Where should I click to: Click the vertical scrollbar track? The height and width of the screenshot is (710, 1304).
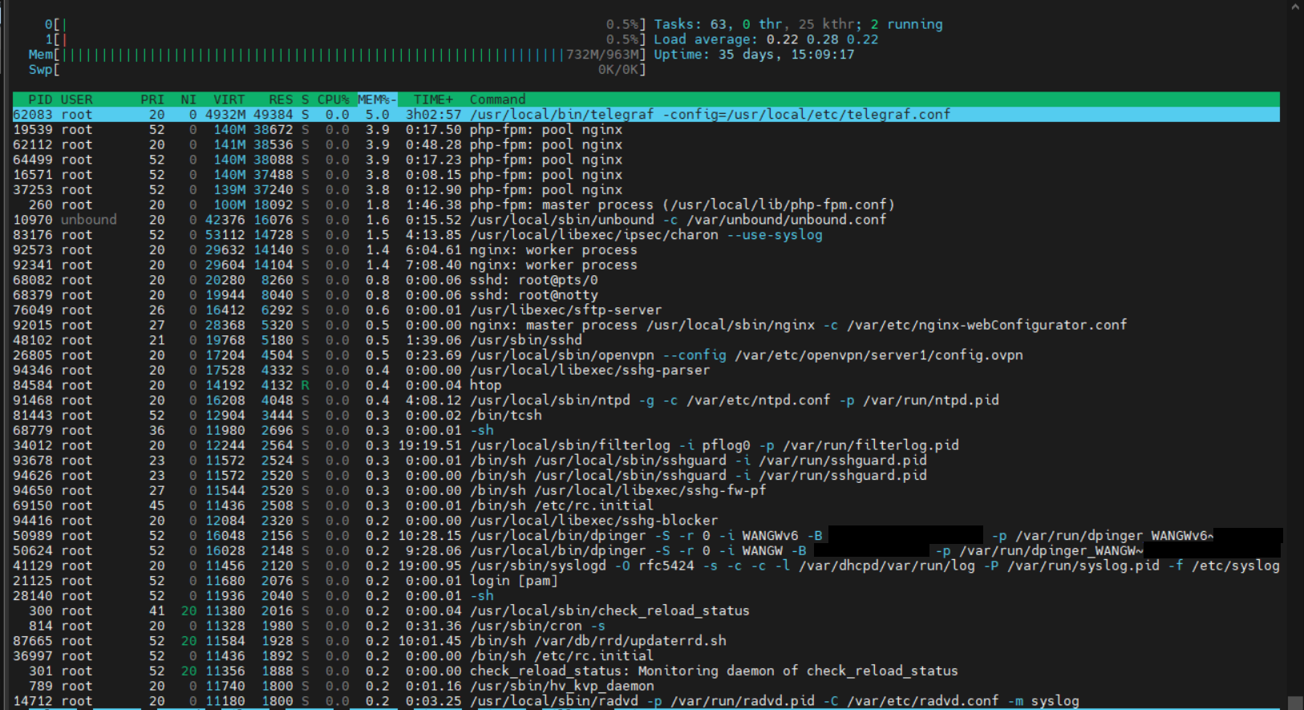[1295, 355]
